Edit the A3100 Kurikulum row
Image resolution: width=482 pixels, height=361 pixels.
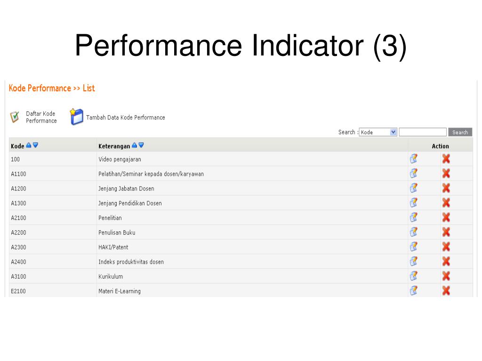414,276
